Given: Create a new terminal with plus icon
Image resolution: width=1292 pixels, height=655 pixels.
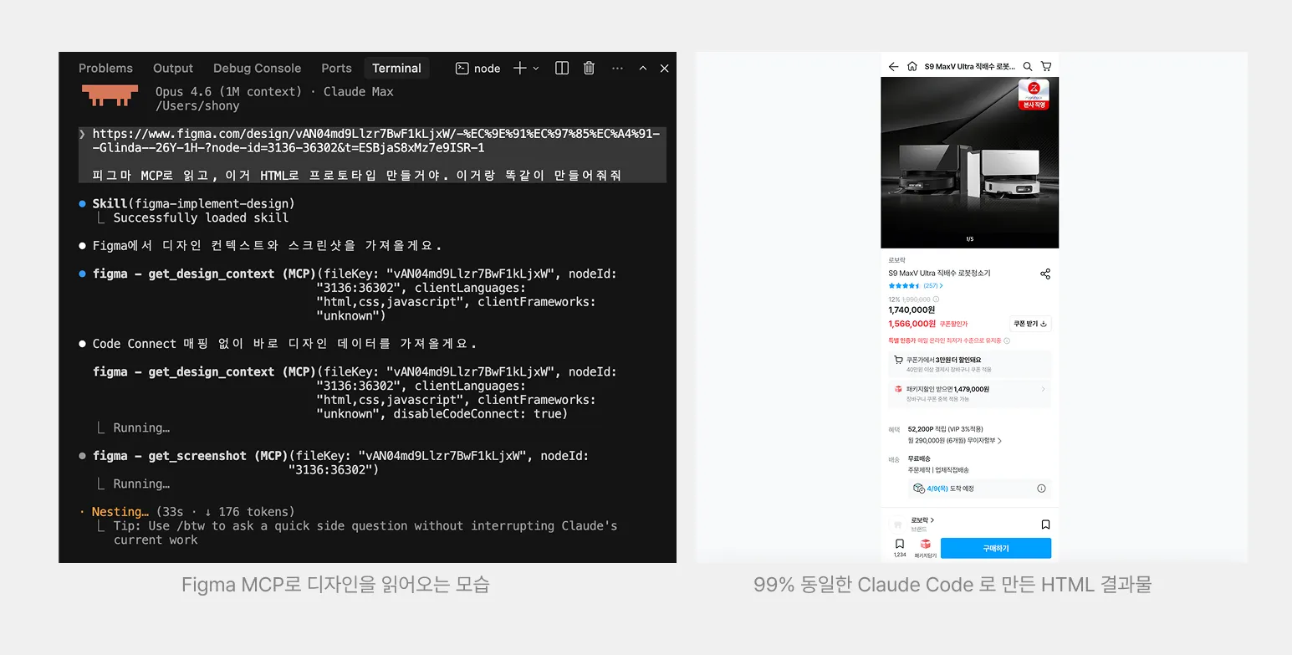Looking at the screenshot, I should tap(519, 69).
